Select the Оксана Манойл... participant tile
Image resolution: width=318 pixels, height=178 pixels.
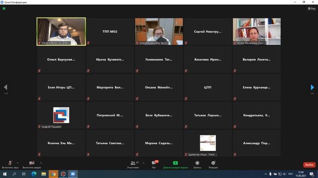pos(159,88)
